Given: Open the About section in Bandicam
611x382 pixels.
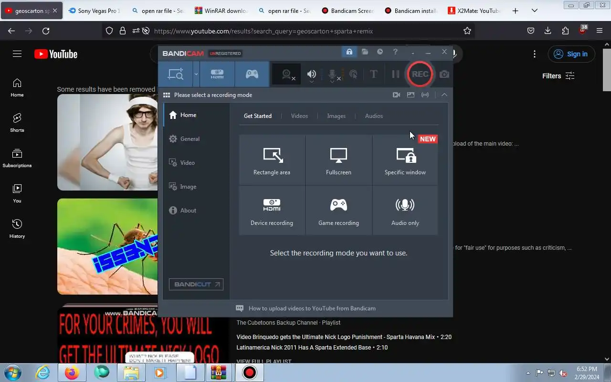Looking at the screenshot, I should (x=196, y=211).
